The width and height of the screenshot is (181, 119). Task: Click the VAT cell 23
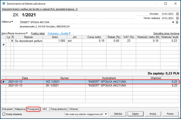pos(129,41)
